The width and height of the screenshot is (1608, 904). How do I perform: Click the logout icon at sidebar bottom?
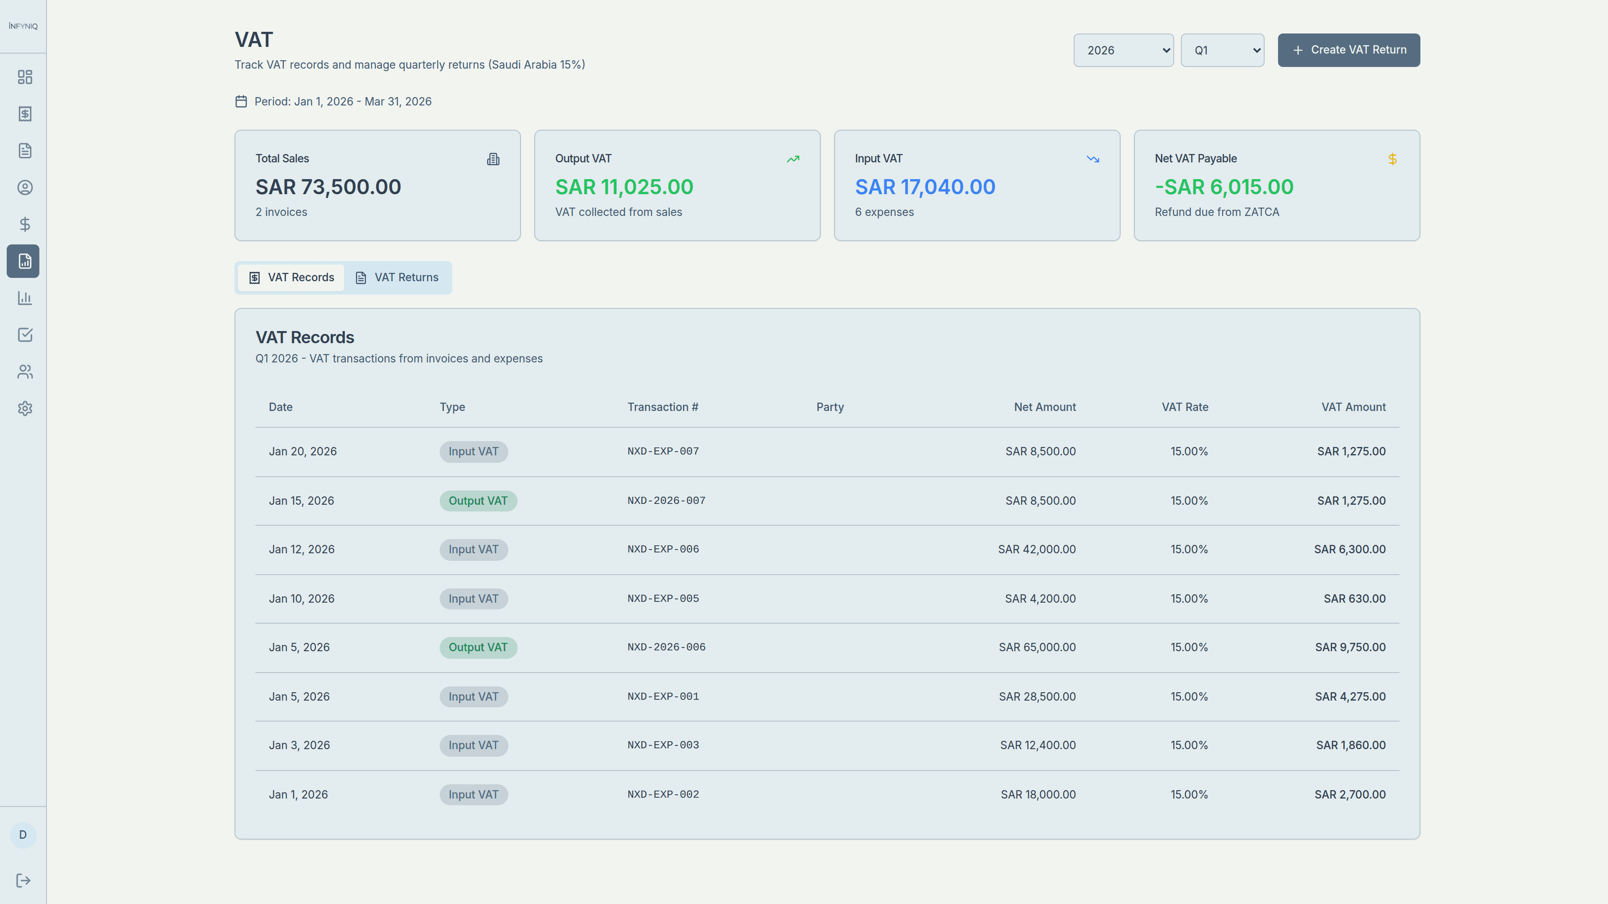pos(23,880)
